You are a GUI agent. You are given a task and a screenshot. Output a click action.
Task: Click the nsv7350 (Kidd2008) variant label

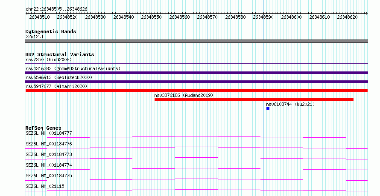coord(49,60)
